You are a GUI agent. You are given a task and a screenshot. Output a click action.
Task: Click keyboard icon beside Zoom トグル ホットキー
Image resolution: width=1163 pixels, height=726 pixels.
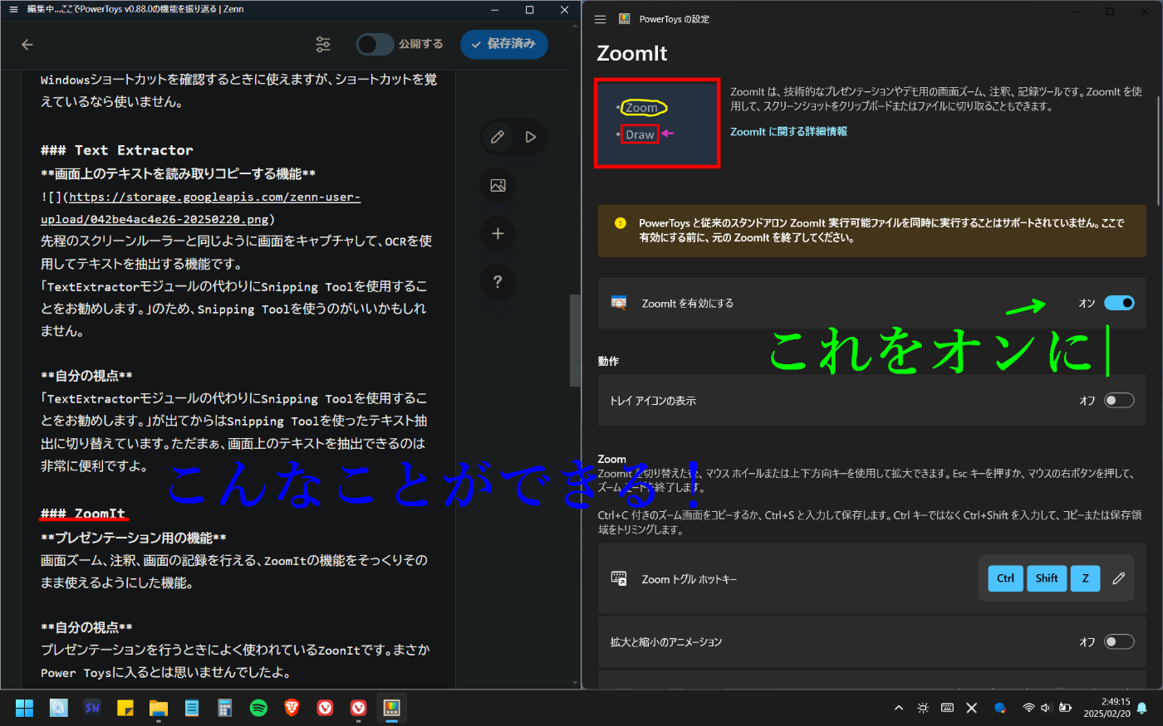[619, 578]
